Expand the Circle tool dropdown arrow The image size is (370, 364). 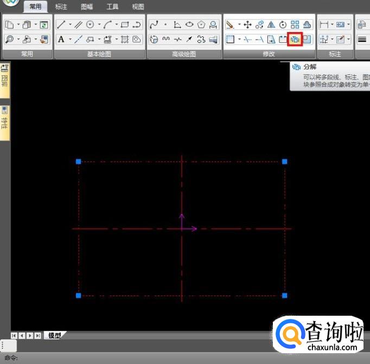click(x=99, y=24)
